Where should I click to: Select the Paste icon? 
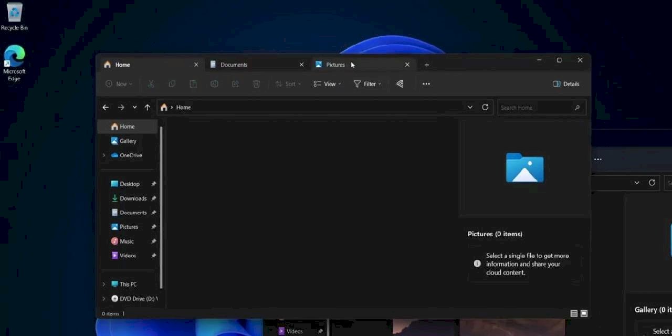(193, 83)
